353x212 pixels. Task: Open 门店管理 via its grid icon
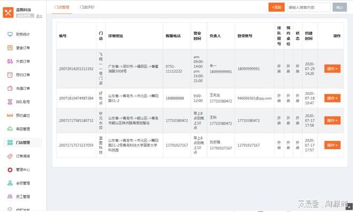click(x=10, y=142)
